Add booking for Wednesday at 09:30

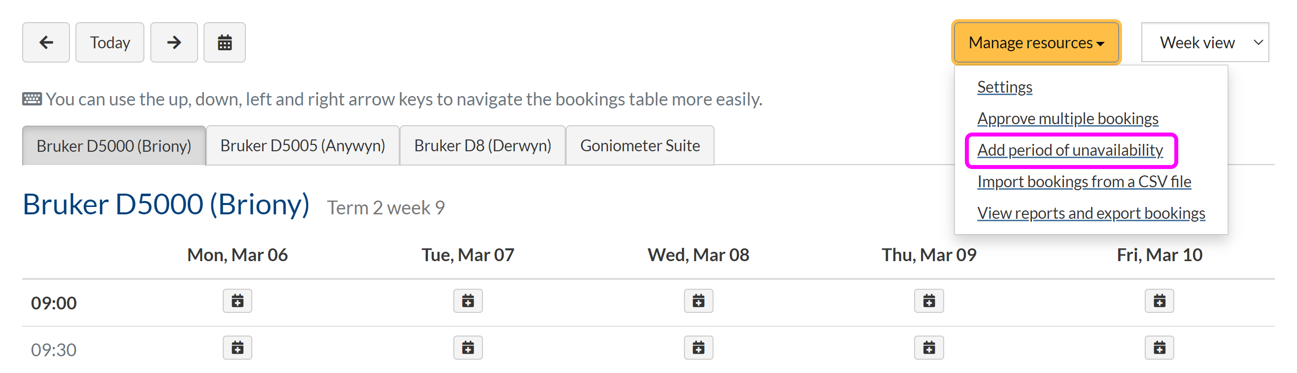(698, 347)
